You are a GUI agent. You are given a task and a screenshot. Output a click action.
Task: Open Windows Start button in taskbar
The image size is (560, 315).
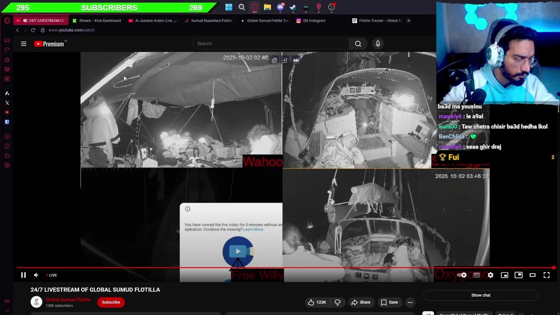(x=229, y=7)
